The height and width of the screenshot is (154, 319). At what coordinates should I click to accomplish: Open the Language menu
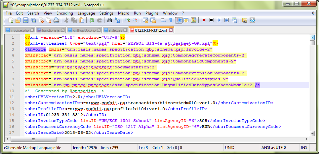point(86,13)
